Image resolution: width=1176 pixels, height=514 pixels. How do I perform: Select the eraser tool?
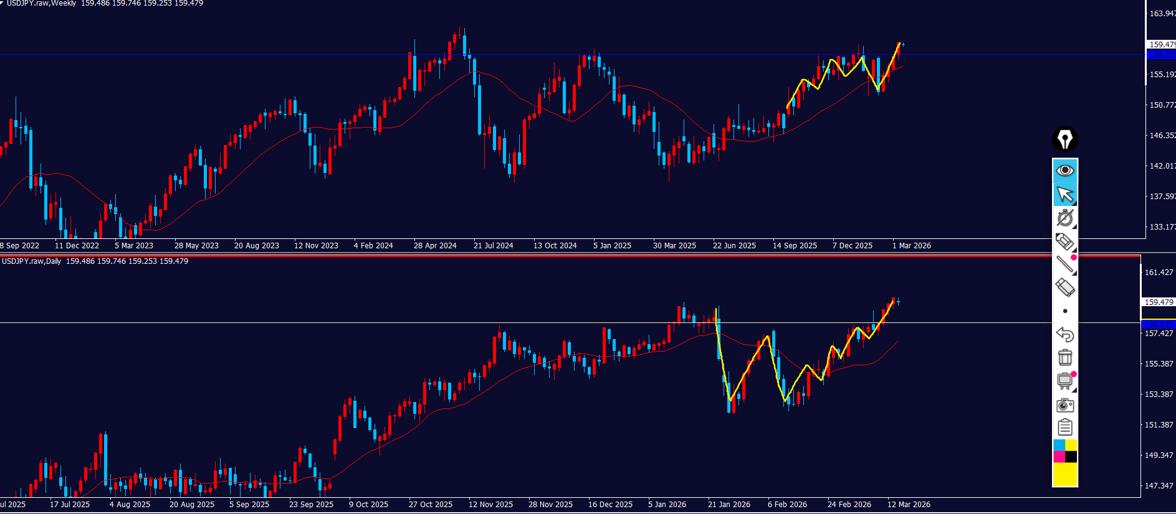1064,287
